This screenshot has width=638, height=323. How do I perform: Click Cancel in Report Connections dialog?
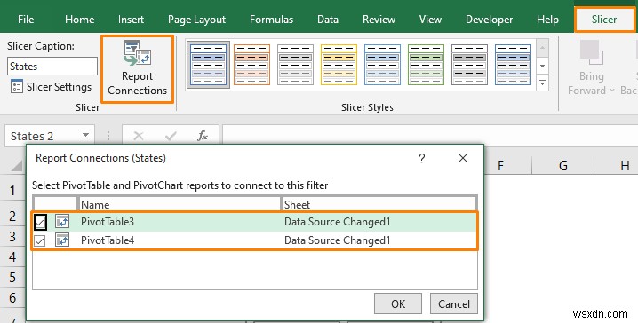[454, 303]
